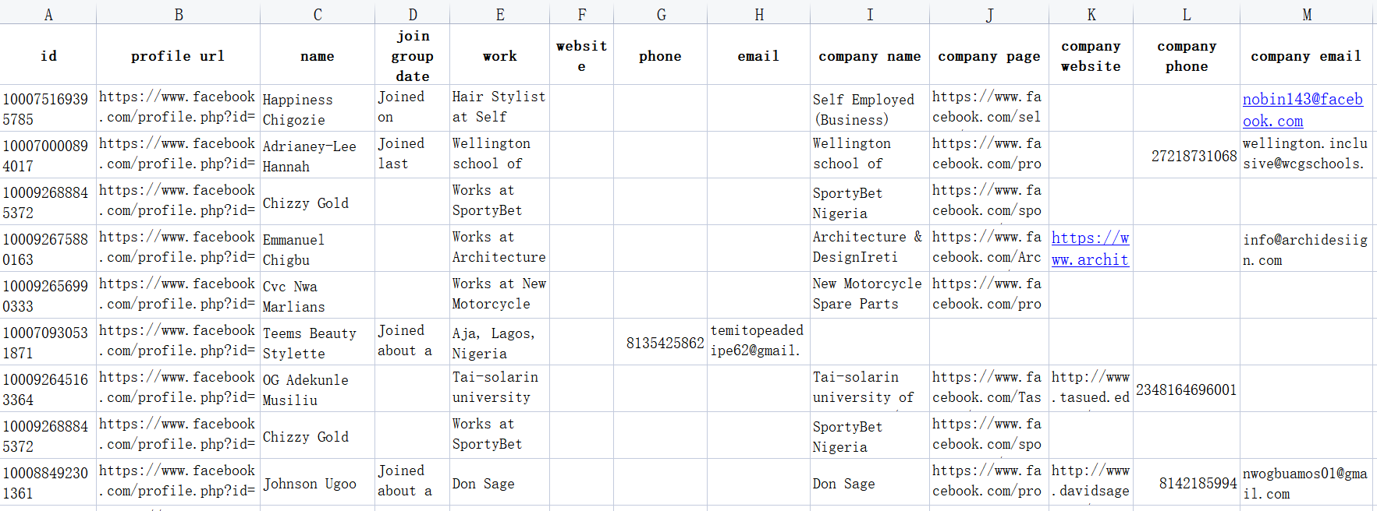Viewport: 1377px width, 511px height.
Task: Select column F header
Action: tap(582, 13)
